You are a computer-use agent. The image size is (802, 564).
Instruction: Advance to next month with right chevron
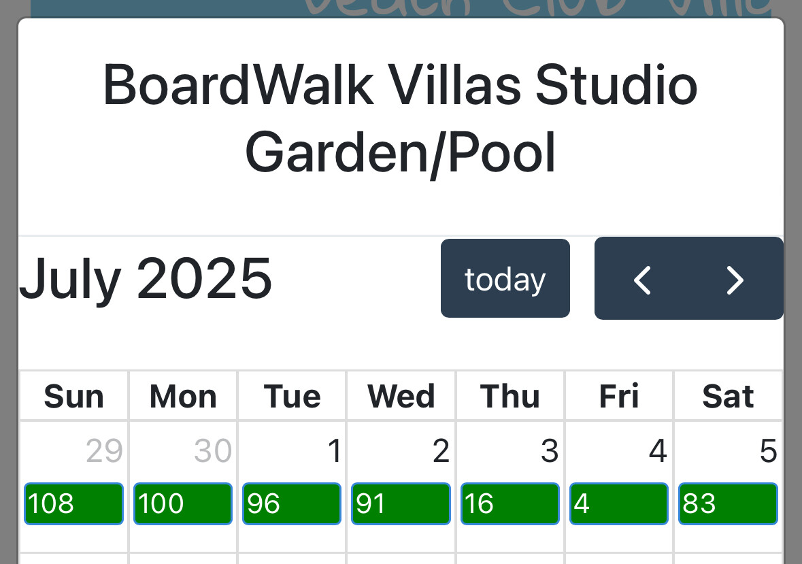735,280
